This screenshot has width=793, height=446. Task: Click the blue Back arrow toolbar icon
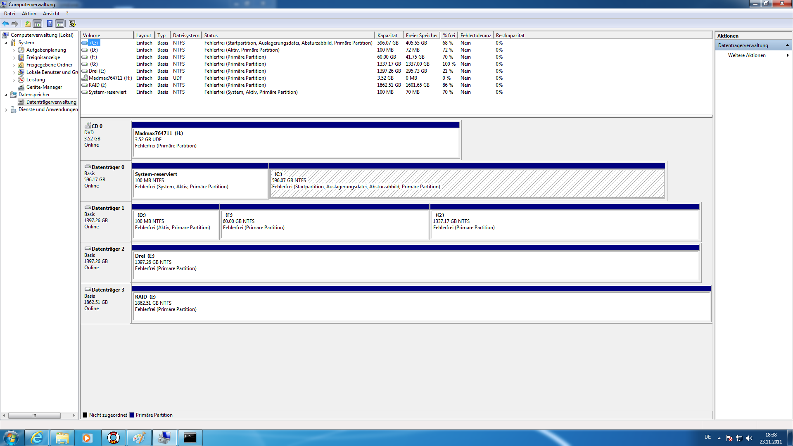point(5,24)
